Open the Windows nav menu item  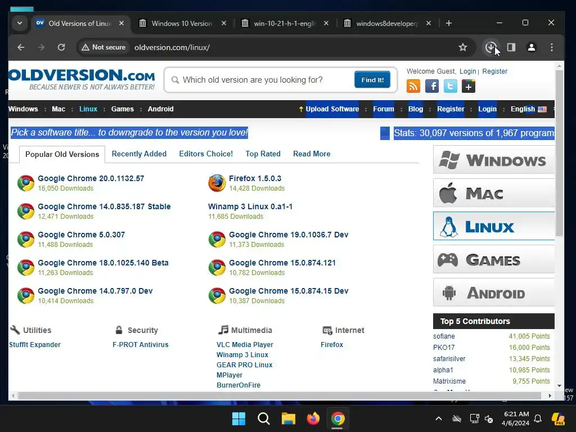point(23,109)
